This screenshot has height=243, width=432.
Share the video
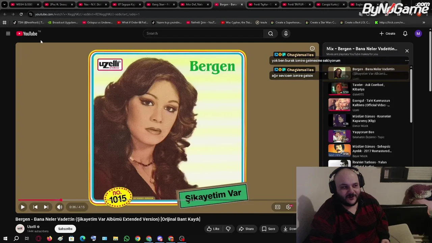pos(246,229)
